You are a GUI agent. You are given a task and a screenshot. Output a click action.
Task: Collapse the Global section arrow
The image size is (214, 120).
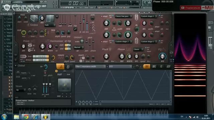16,66
